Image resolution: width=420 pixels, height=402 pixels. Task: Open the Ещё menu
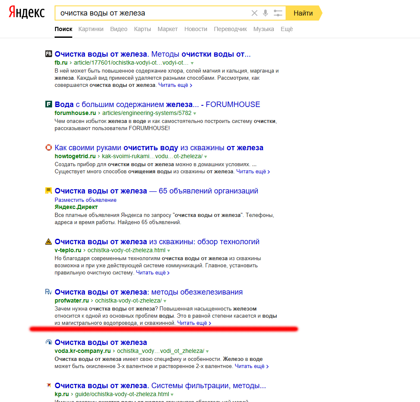[x=286, y=29]
